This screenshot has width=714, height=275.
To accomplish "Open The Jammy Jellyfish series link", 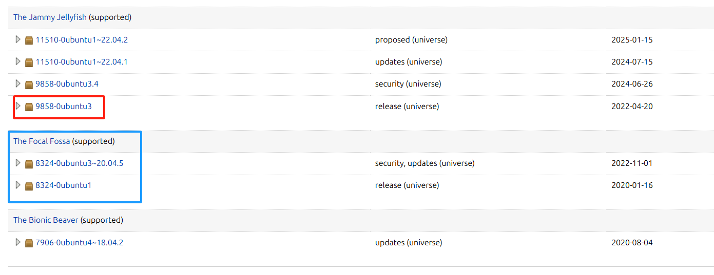I will click(x=50, y=17).
